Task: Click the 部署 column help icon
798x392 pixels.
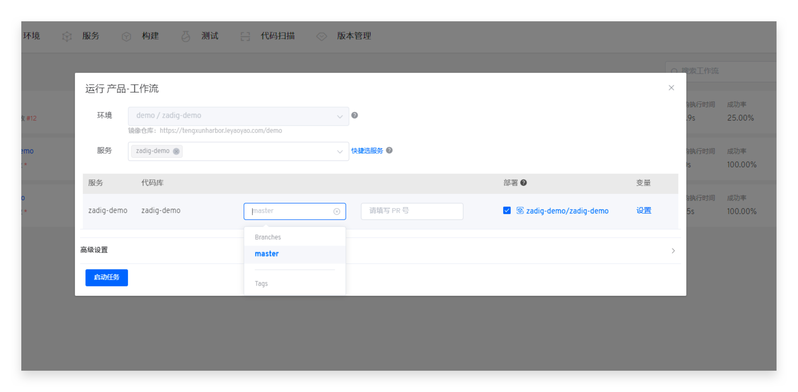Action: [x=524, y=182]
